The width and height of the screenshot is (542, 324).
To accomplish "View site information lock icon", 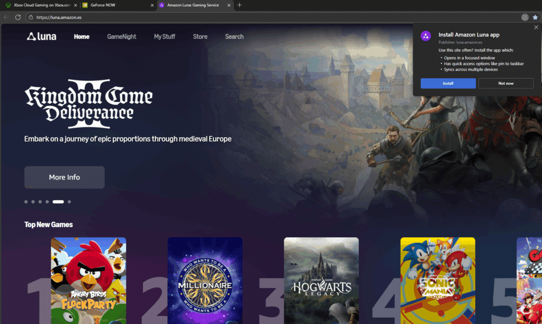I will (x=31, y=17).
